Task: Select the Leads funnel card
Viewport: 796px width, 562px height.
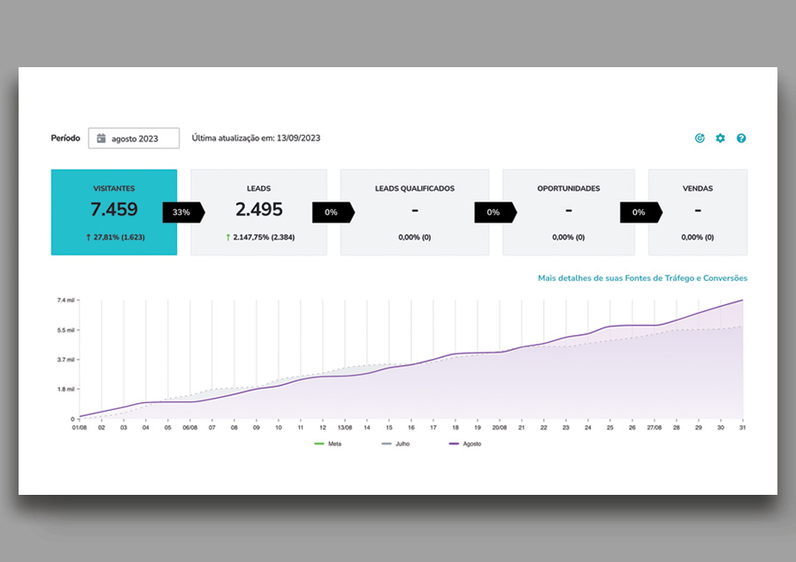Action: 258,212
